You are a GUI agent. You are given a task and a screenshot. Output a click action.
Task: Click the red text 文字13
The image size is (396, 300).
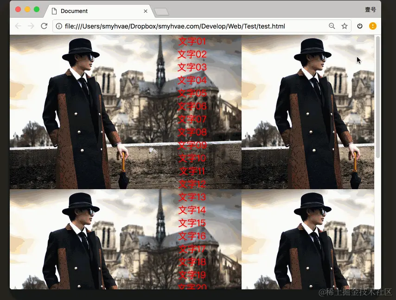pos(192,197)
